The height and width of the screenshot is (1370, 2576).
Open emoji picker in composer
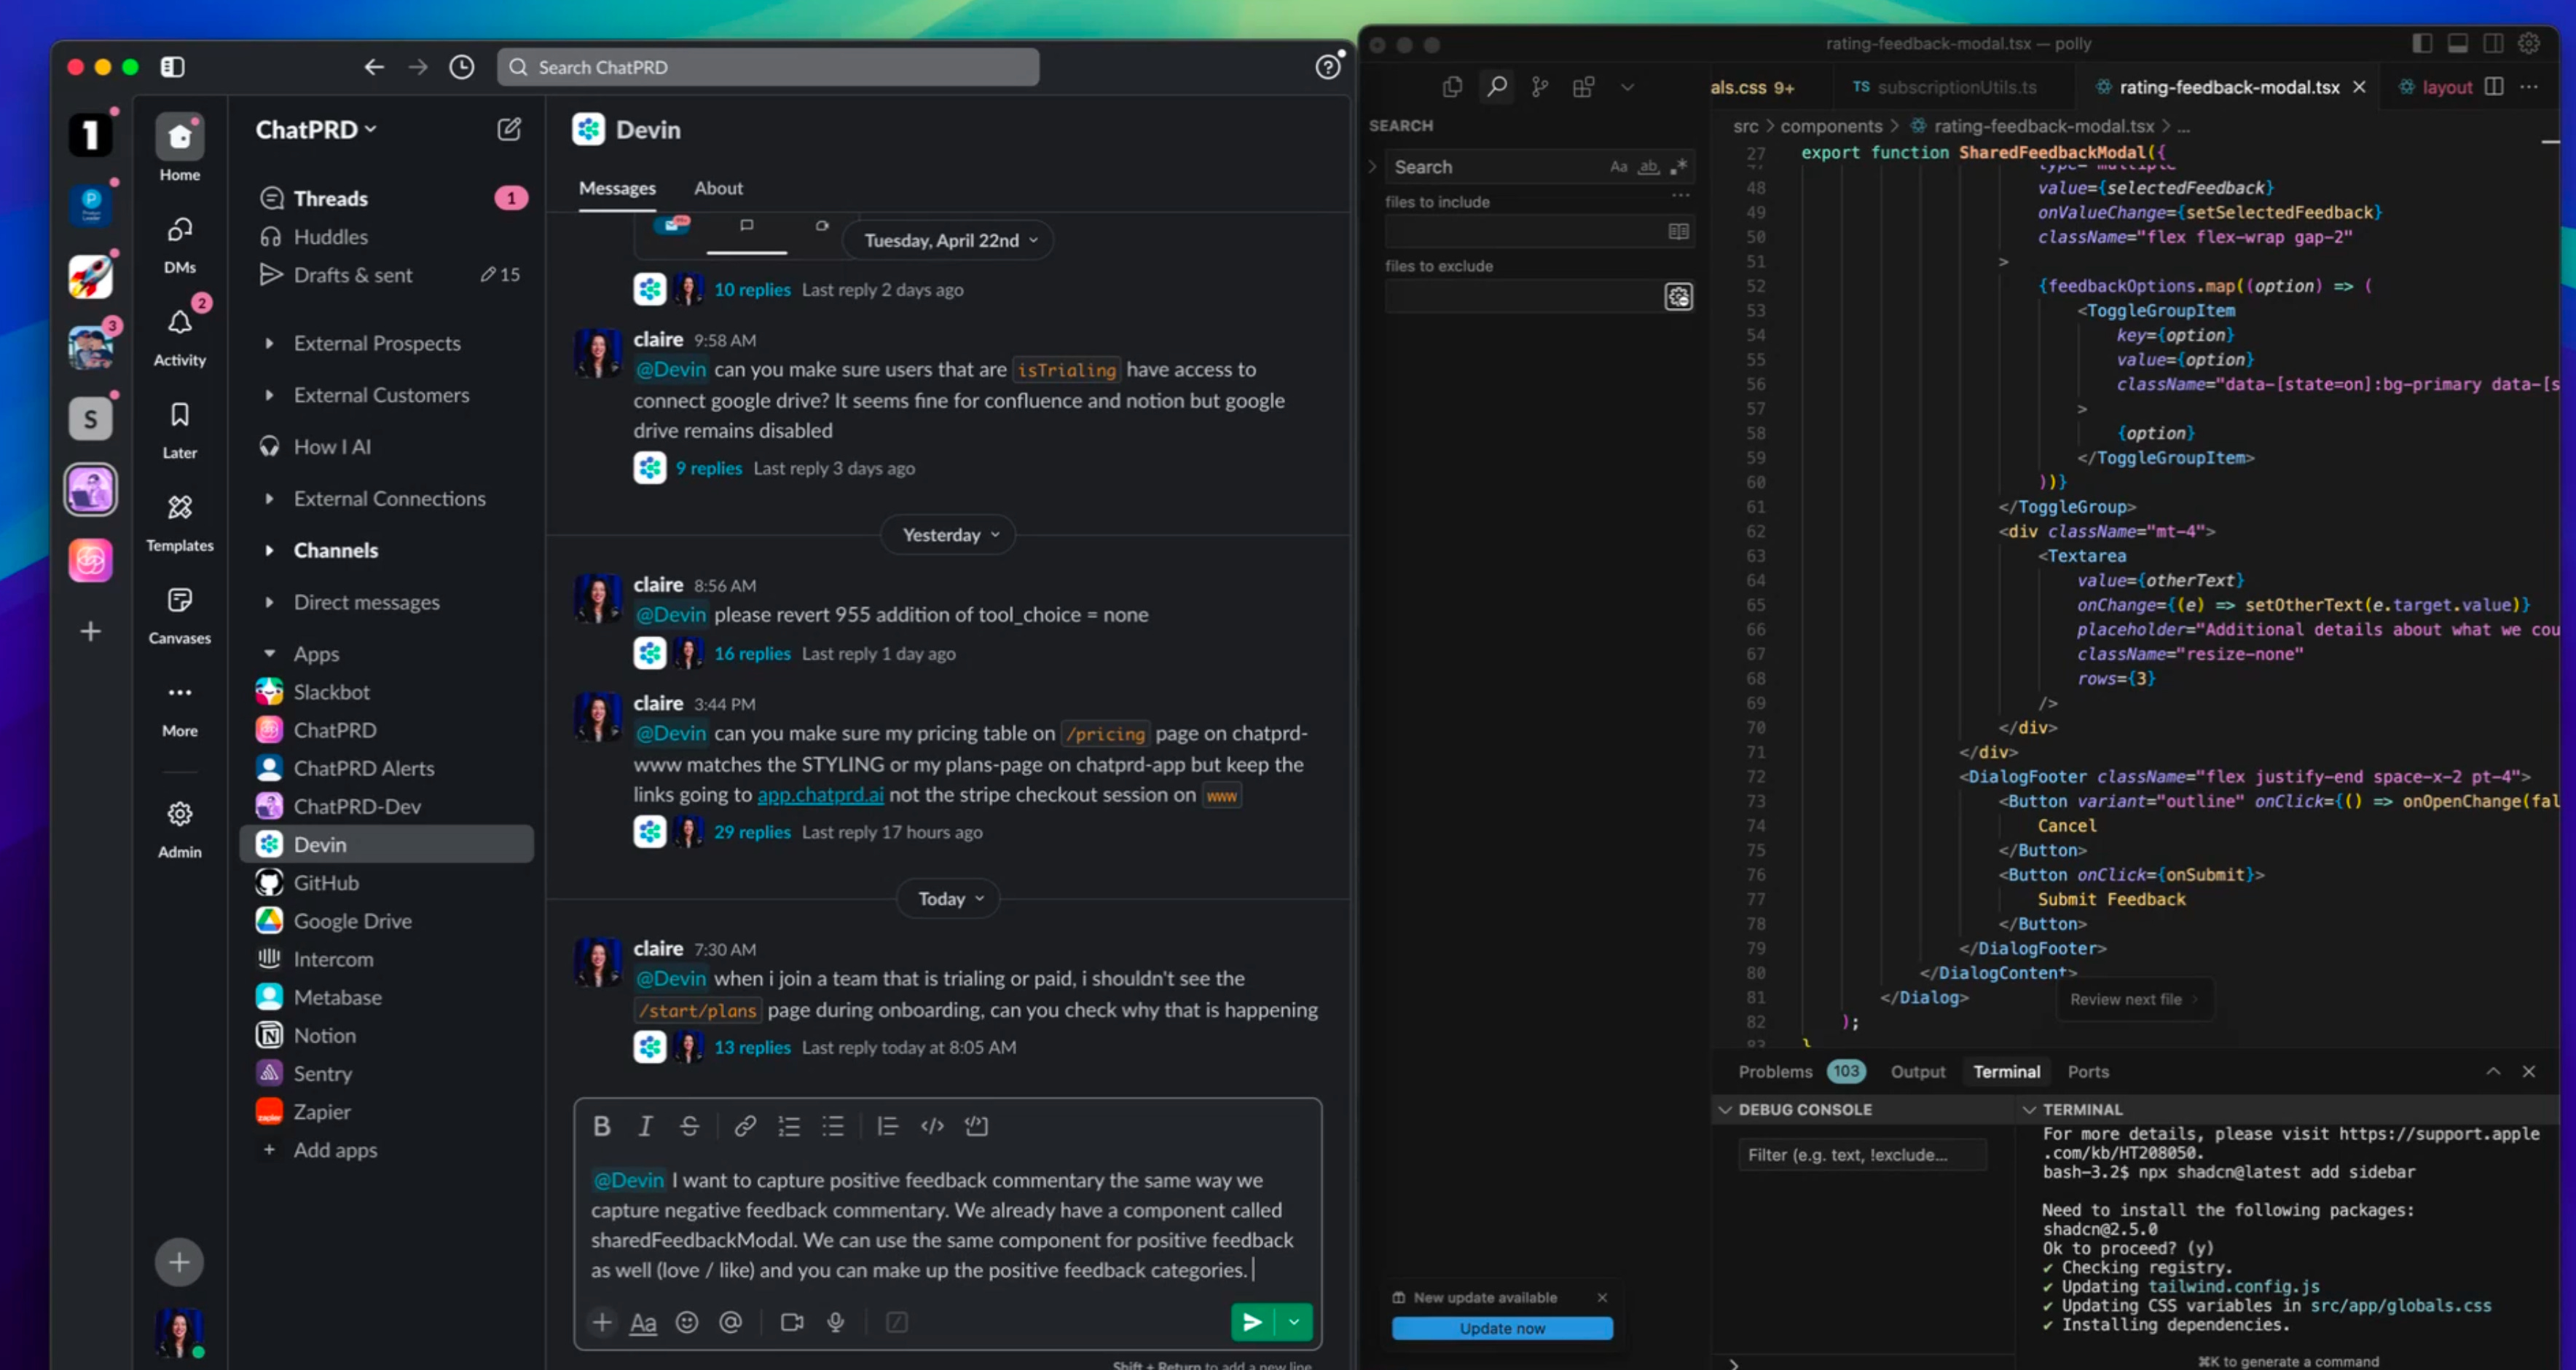click(686, 1322)
